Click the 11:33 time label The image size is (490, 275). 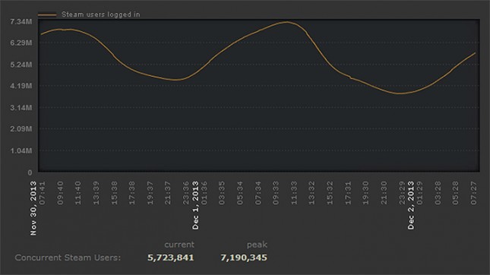(x=294, y=193)
